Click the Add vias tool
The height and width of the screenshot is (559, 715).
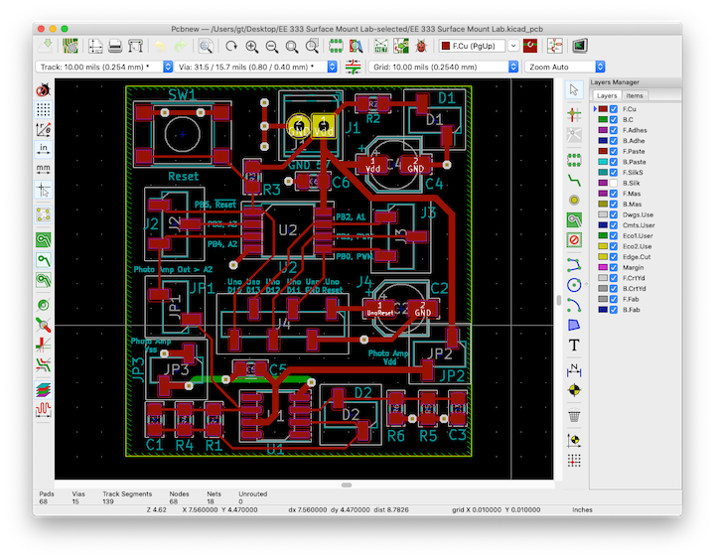(x=574, y=200)
